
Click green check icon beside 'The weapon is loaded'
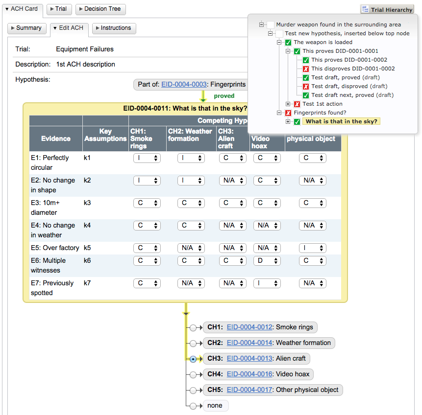click(288, 43)
